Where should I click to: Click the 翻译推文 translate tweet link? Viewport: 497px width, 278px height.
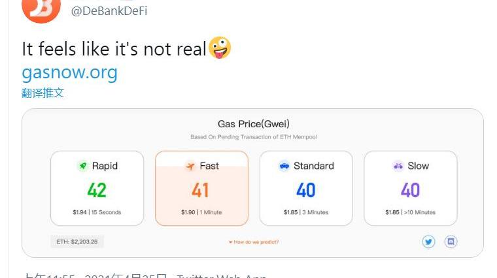[x=43, y=93]
